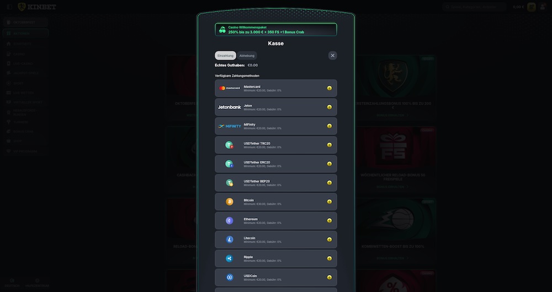Select the Einzahlung tab
The height and width of the screenshot is (292, 552).
click(225, 56)
